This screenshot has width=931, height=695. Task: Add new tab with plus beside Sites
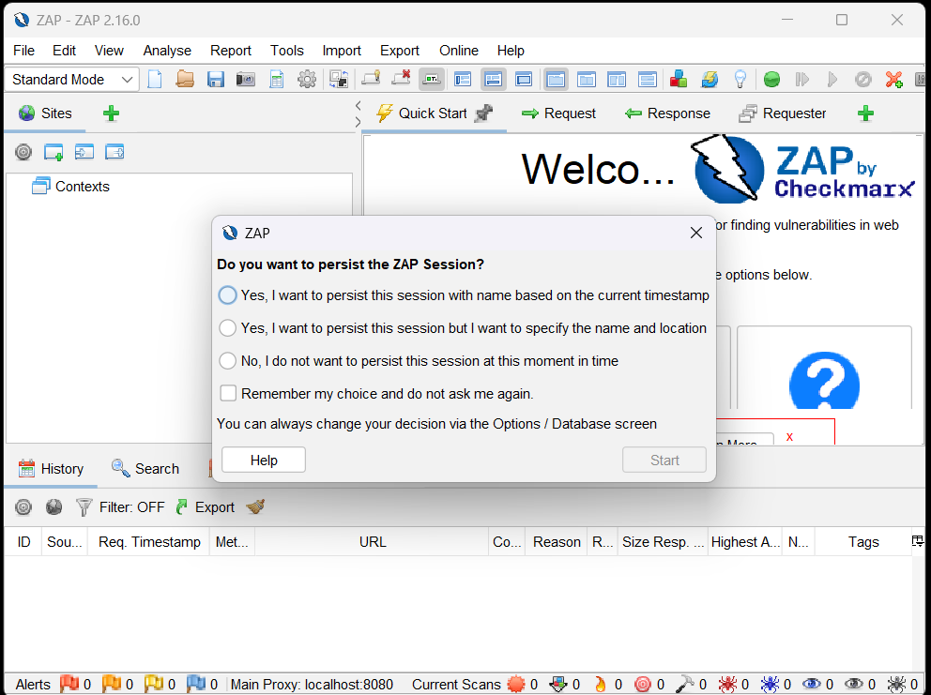tap(111, 113)
